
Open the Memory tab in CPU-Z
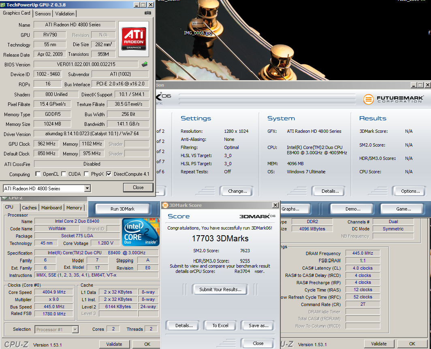(x=74, y=208)
